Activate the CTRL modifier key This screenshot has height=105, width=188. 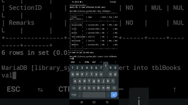tap(87, 62)
